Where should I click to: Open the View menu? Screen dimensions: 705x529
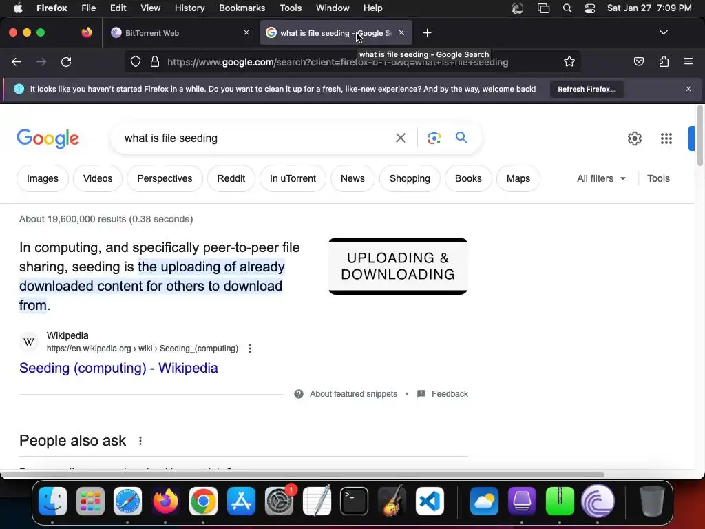click(150, 8)
